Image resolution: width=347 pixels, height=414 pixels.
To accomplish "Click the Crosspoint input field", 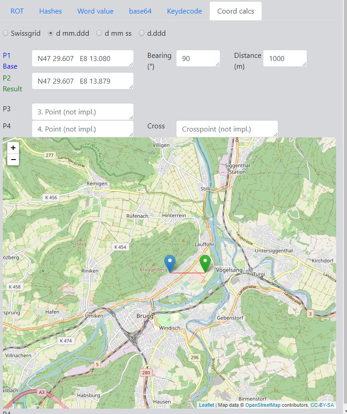I will tap(227, 129).
